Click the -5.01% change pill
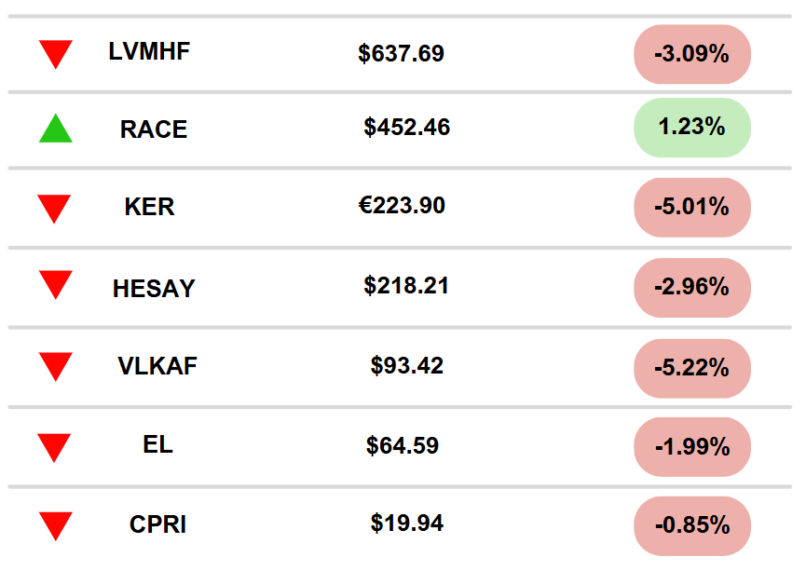This screenshot has width=806, height=571. [692, 207]
